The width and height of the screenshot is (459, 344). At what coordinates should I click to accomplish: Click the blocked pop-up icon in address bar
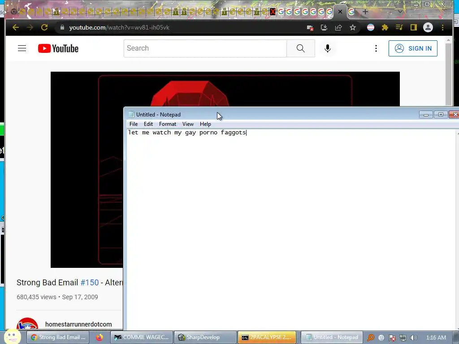[310, 27]
